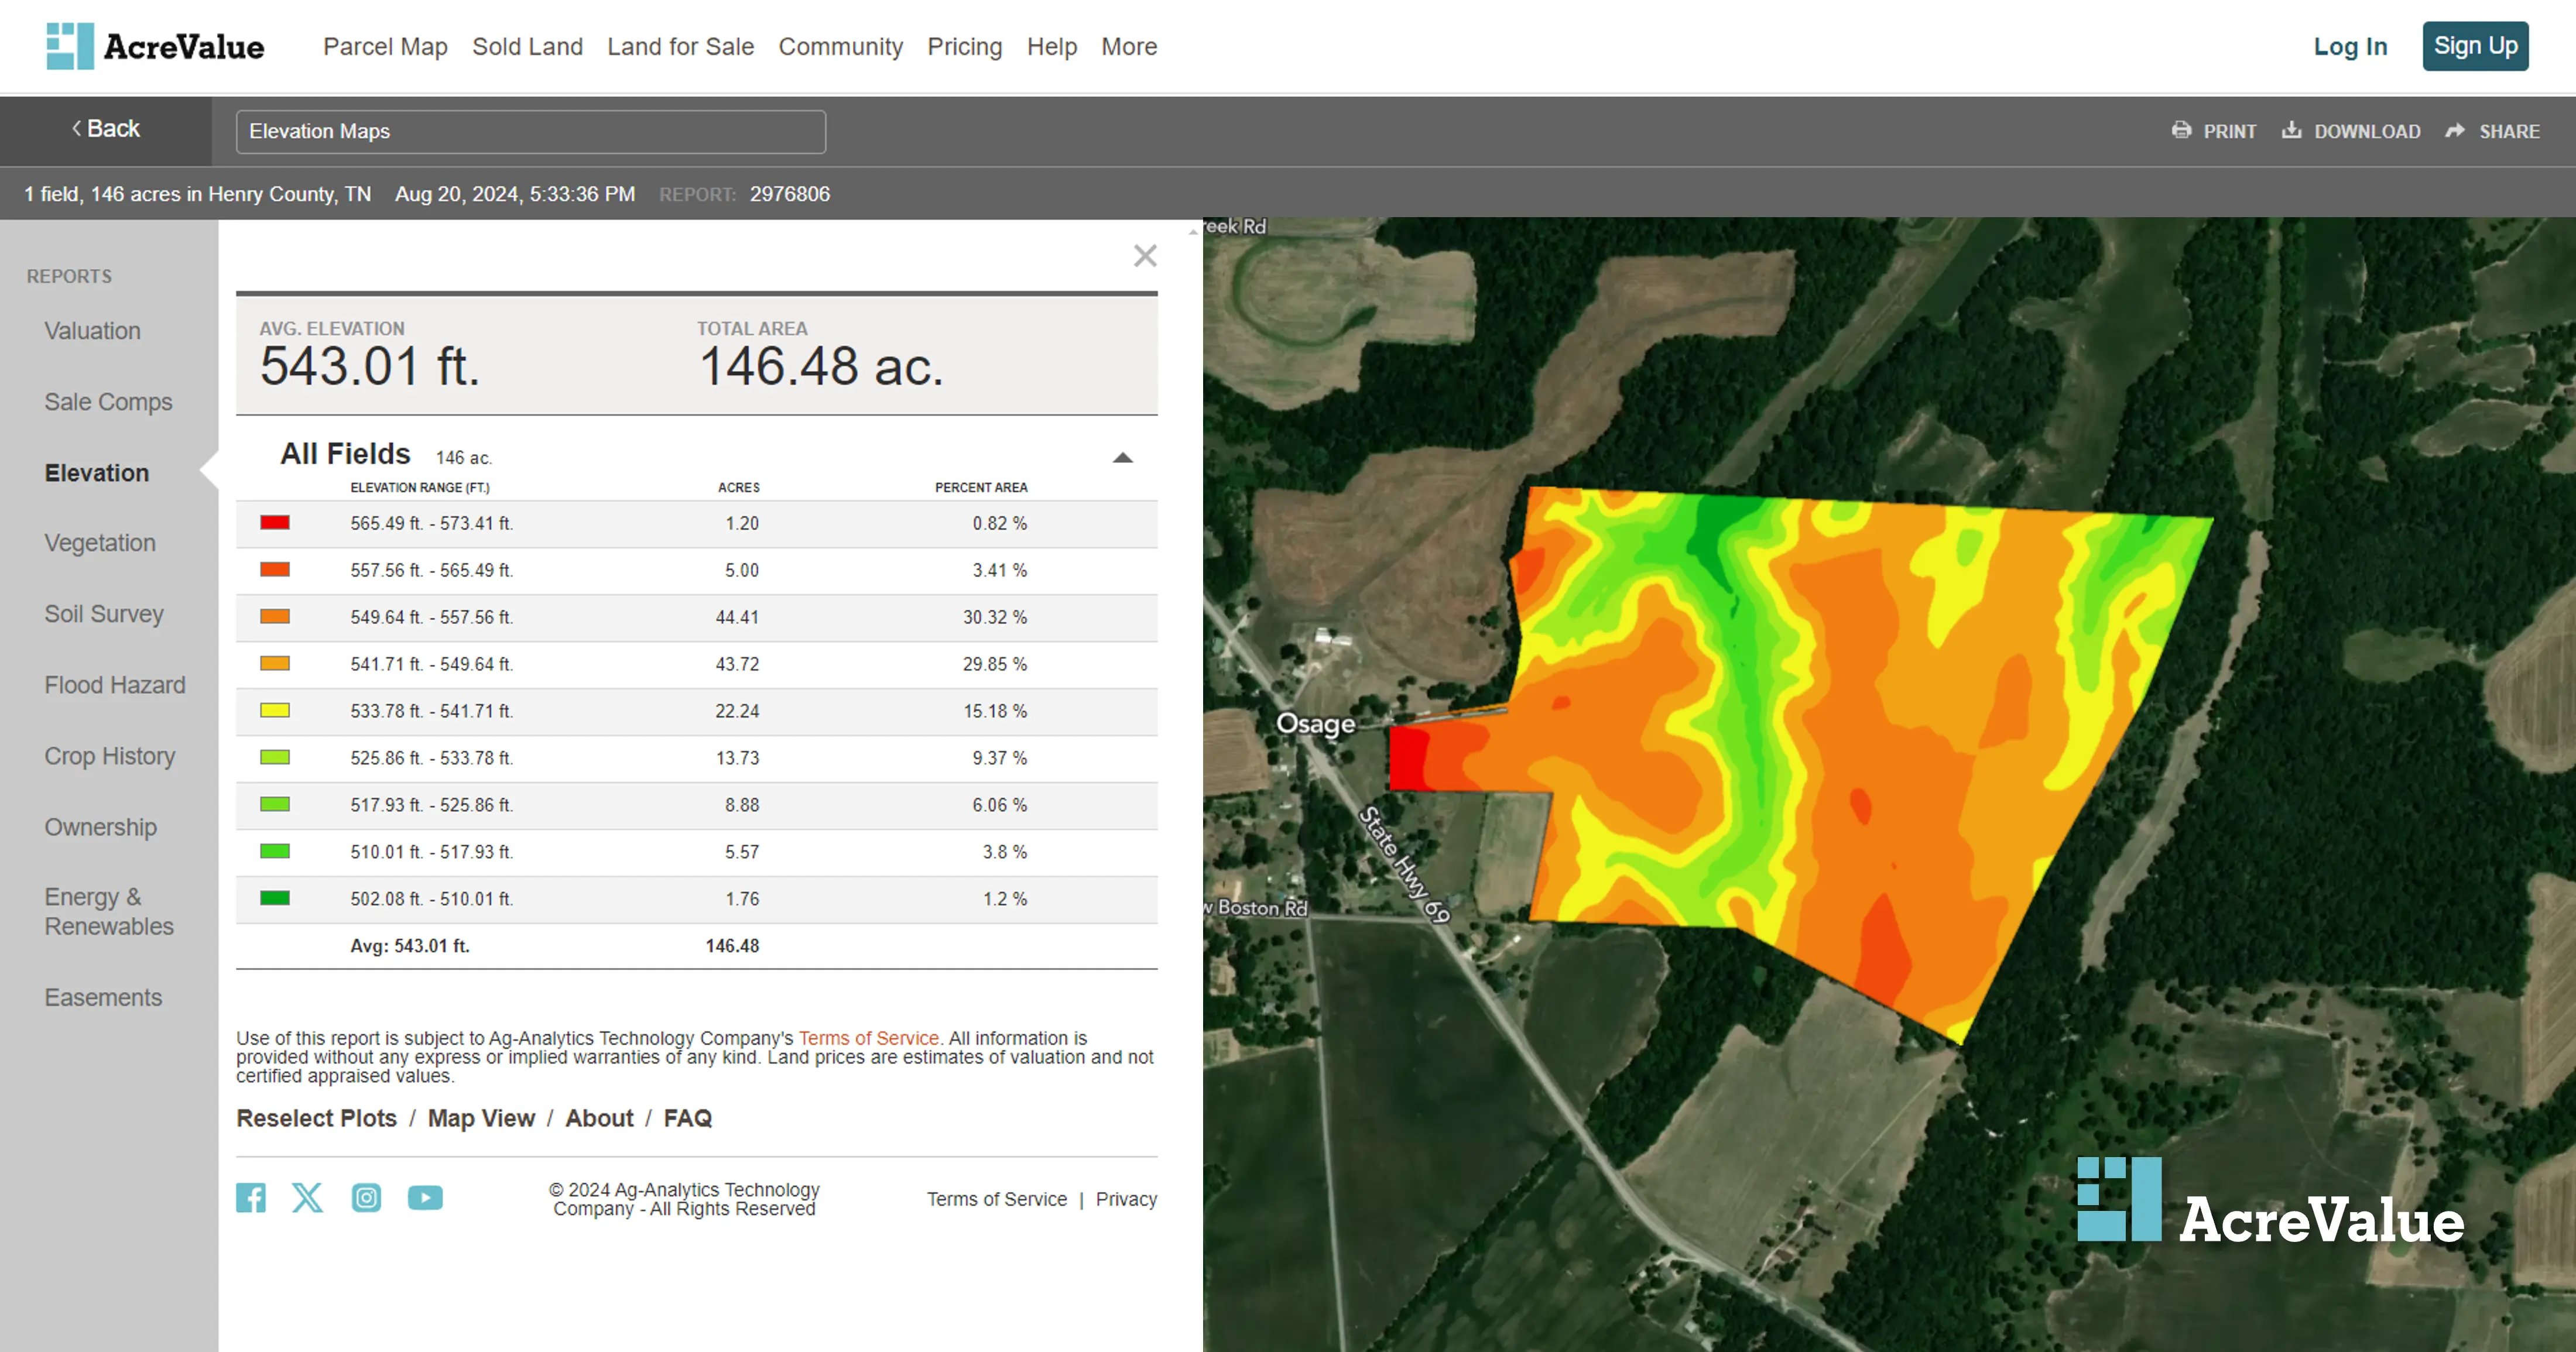Viewport: 2576px width, 1352px height.
Task: Open the Pricing page
Action: (x=964, y=46)
